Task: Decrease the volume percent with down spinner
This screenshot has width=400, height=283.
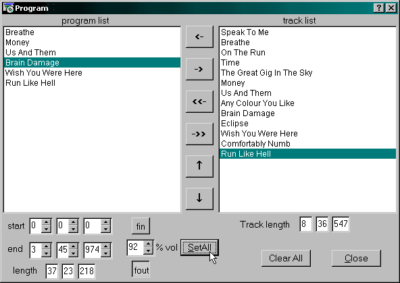Action: (x=148, y=251)
